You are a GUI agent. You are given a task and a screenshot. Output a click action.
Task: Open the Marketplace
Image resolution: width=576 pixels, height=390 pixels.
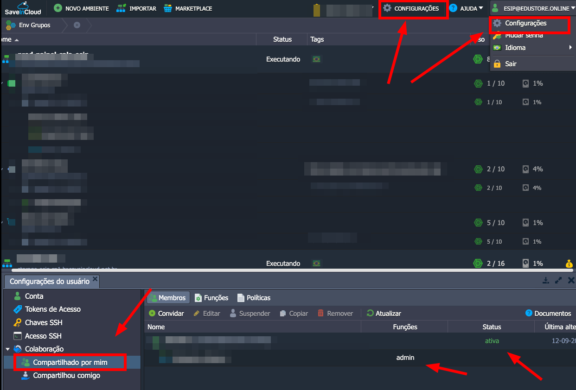[188, 8]
